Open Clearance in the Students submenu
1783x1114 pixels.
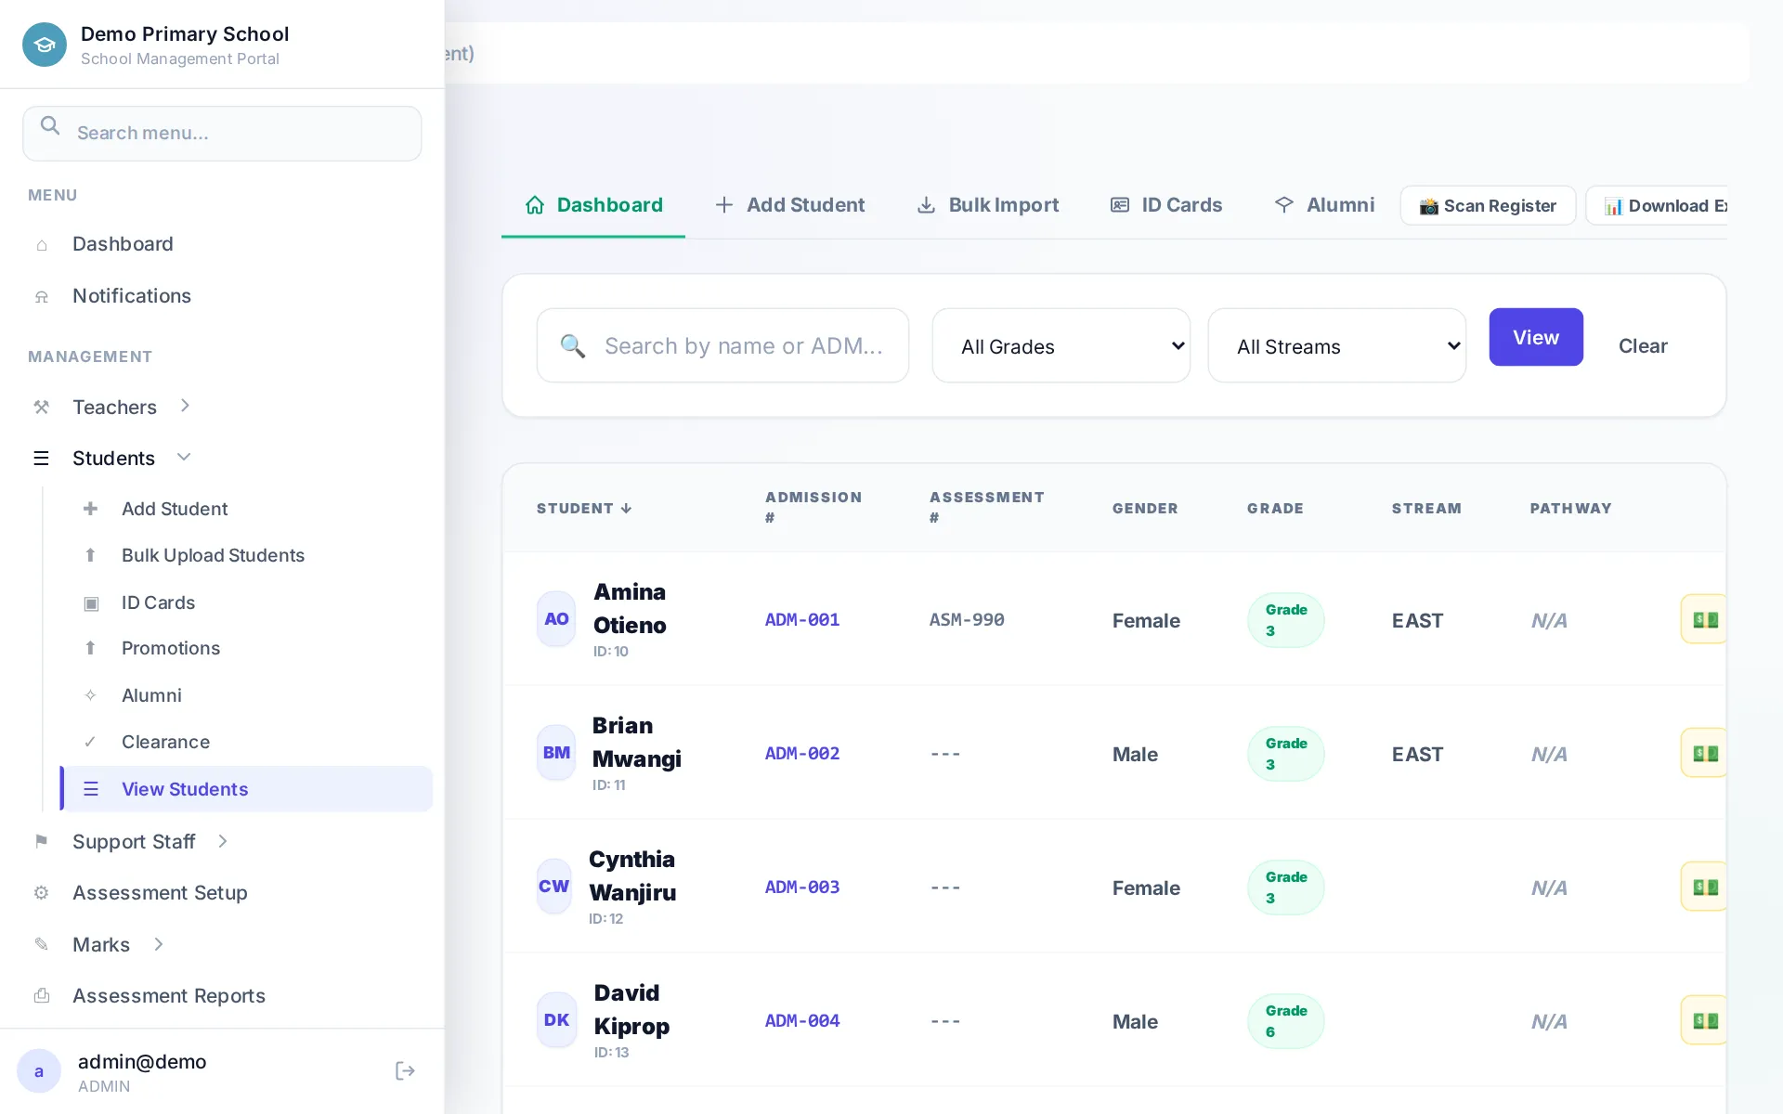[165, 742]
